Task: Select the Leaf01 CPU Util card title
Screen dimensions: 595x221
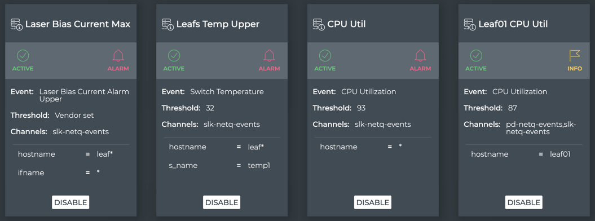Action: pyautogui.click(x=513, y=24)
